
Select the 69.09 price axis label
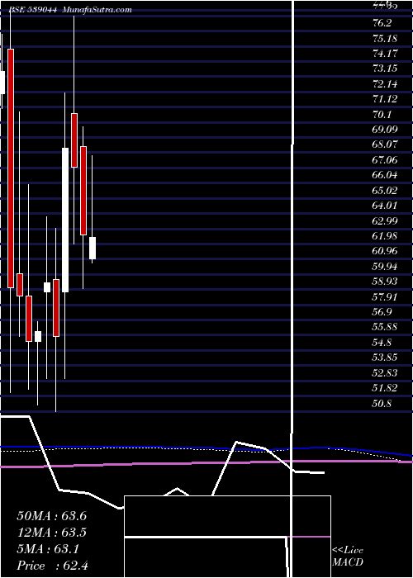[386, 130]
